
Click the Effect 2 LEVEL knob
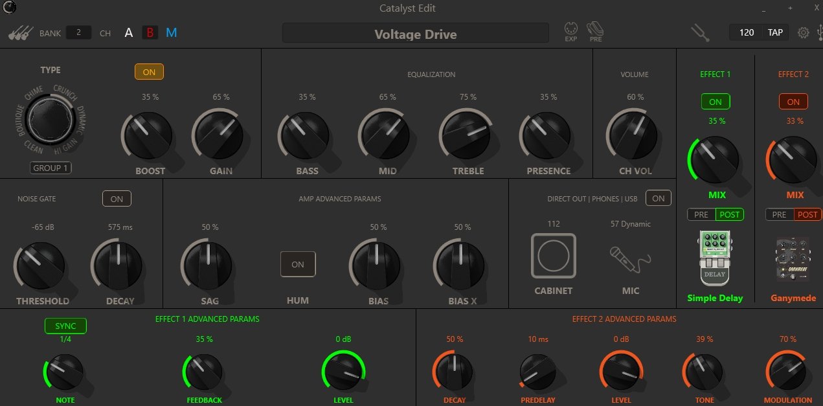click(621, 372)
